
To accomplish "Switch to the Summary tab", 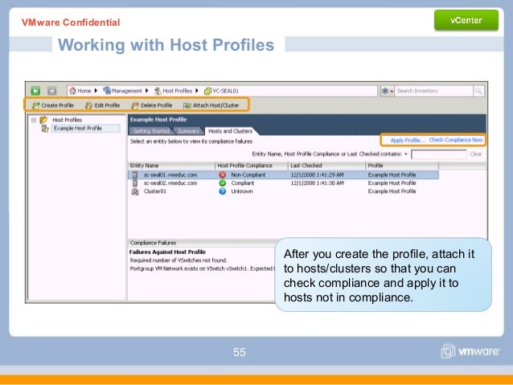I will pos(188,131).
